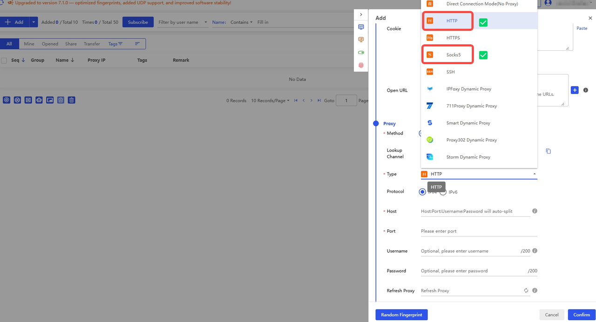Viewport: 596px width, 322px height.
Task: Click the copy icon next to Lookup Channel
Action: tap(548, 151)
